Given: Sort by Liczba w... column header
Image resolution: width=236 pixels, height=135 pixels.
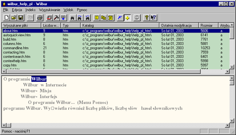Looking at the screenshot, I should (51, 26).
